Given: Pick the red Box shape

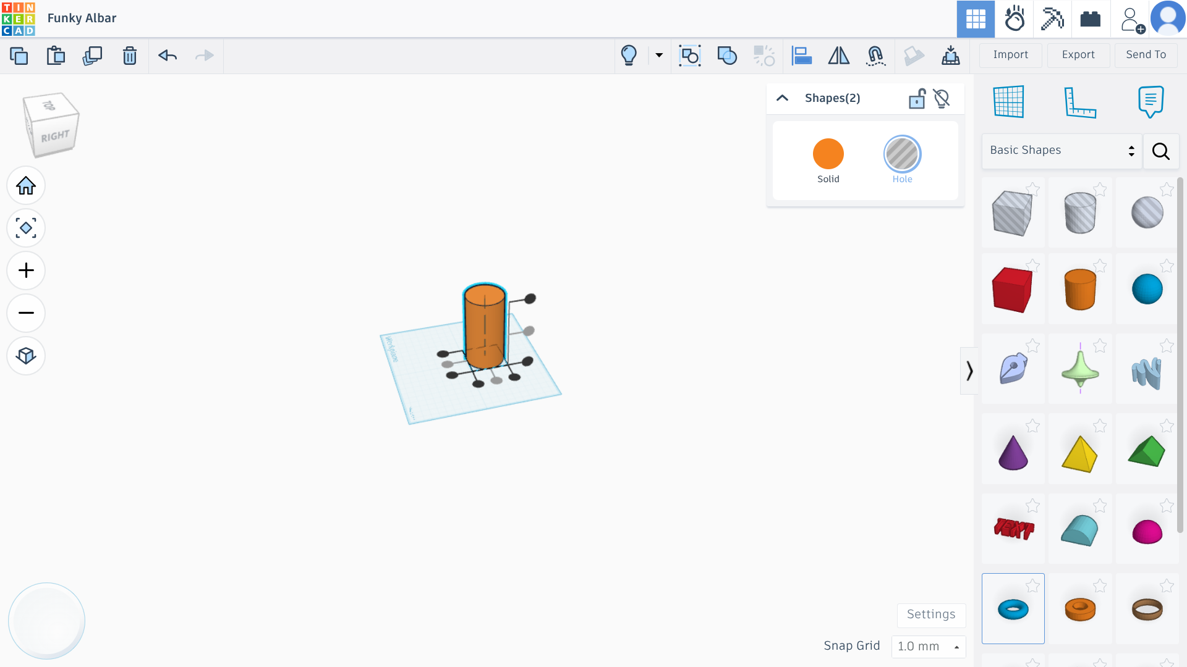Looking at the screenshot, I should 1013,289.
